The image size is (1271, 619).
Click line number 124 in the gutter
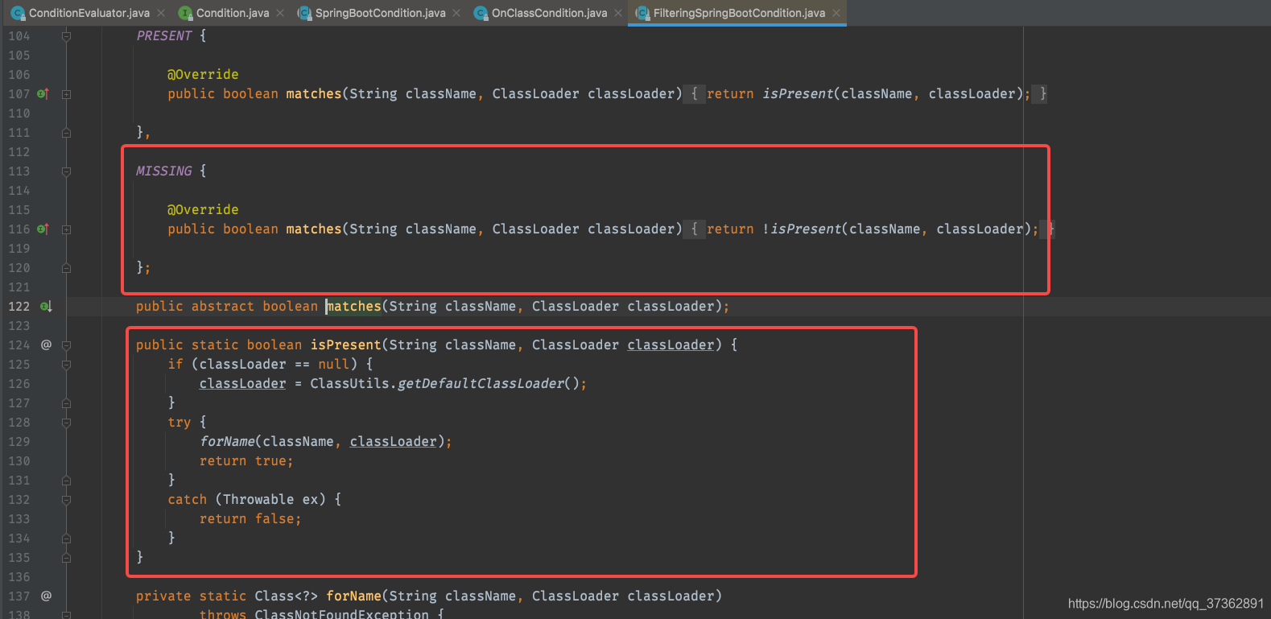[x=19, y=345]
